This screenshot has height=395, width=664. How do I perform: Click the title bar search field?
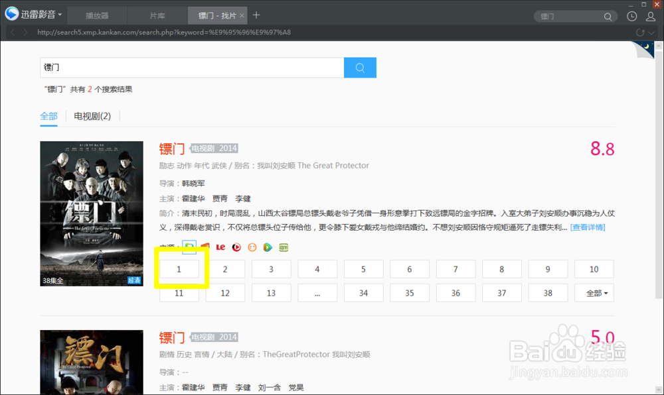570,17
